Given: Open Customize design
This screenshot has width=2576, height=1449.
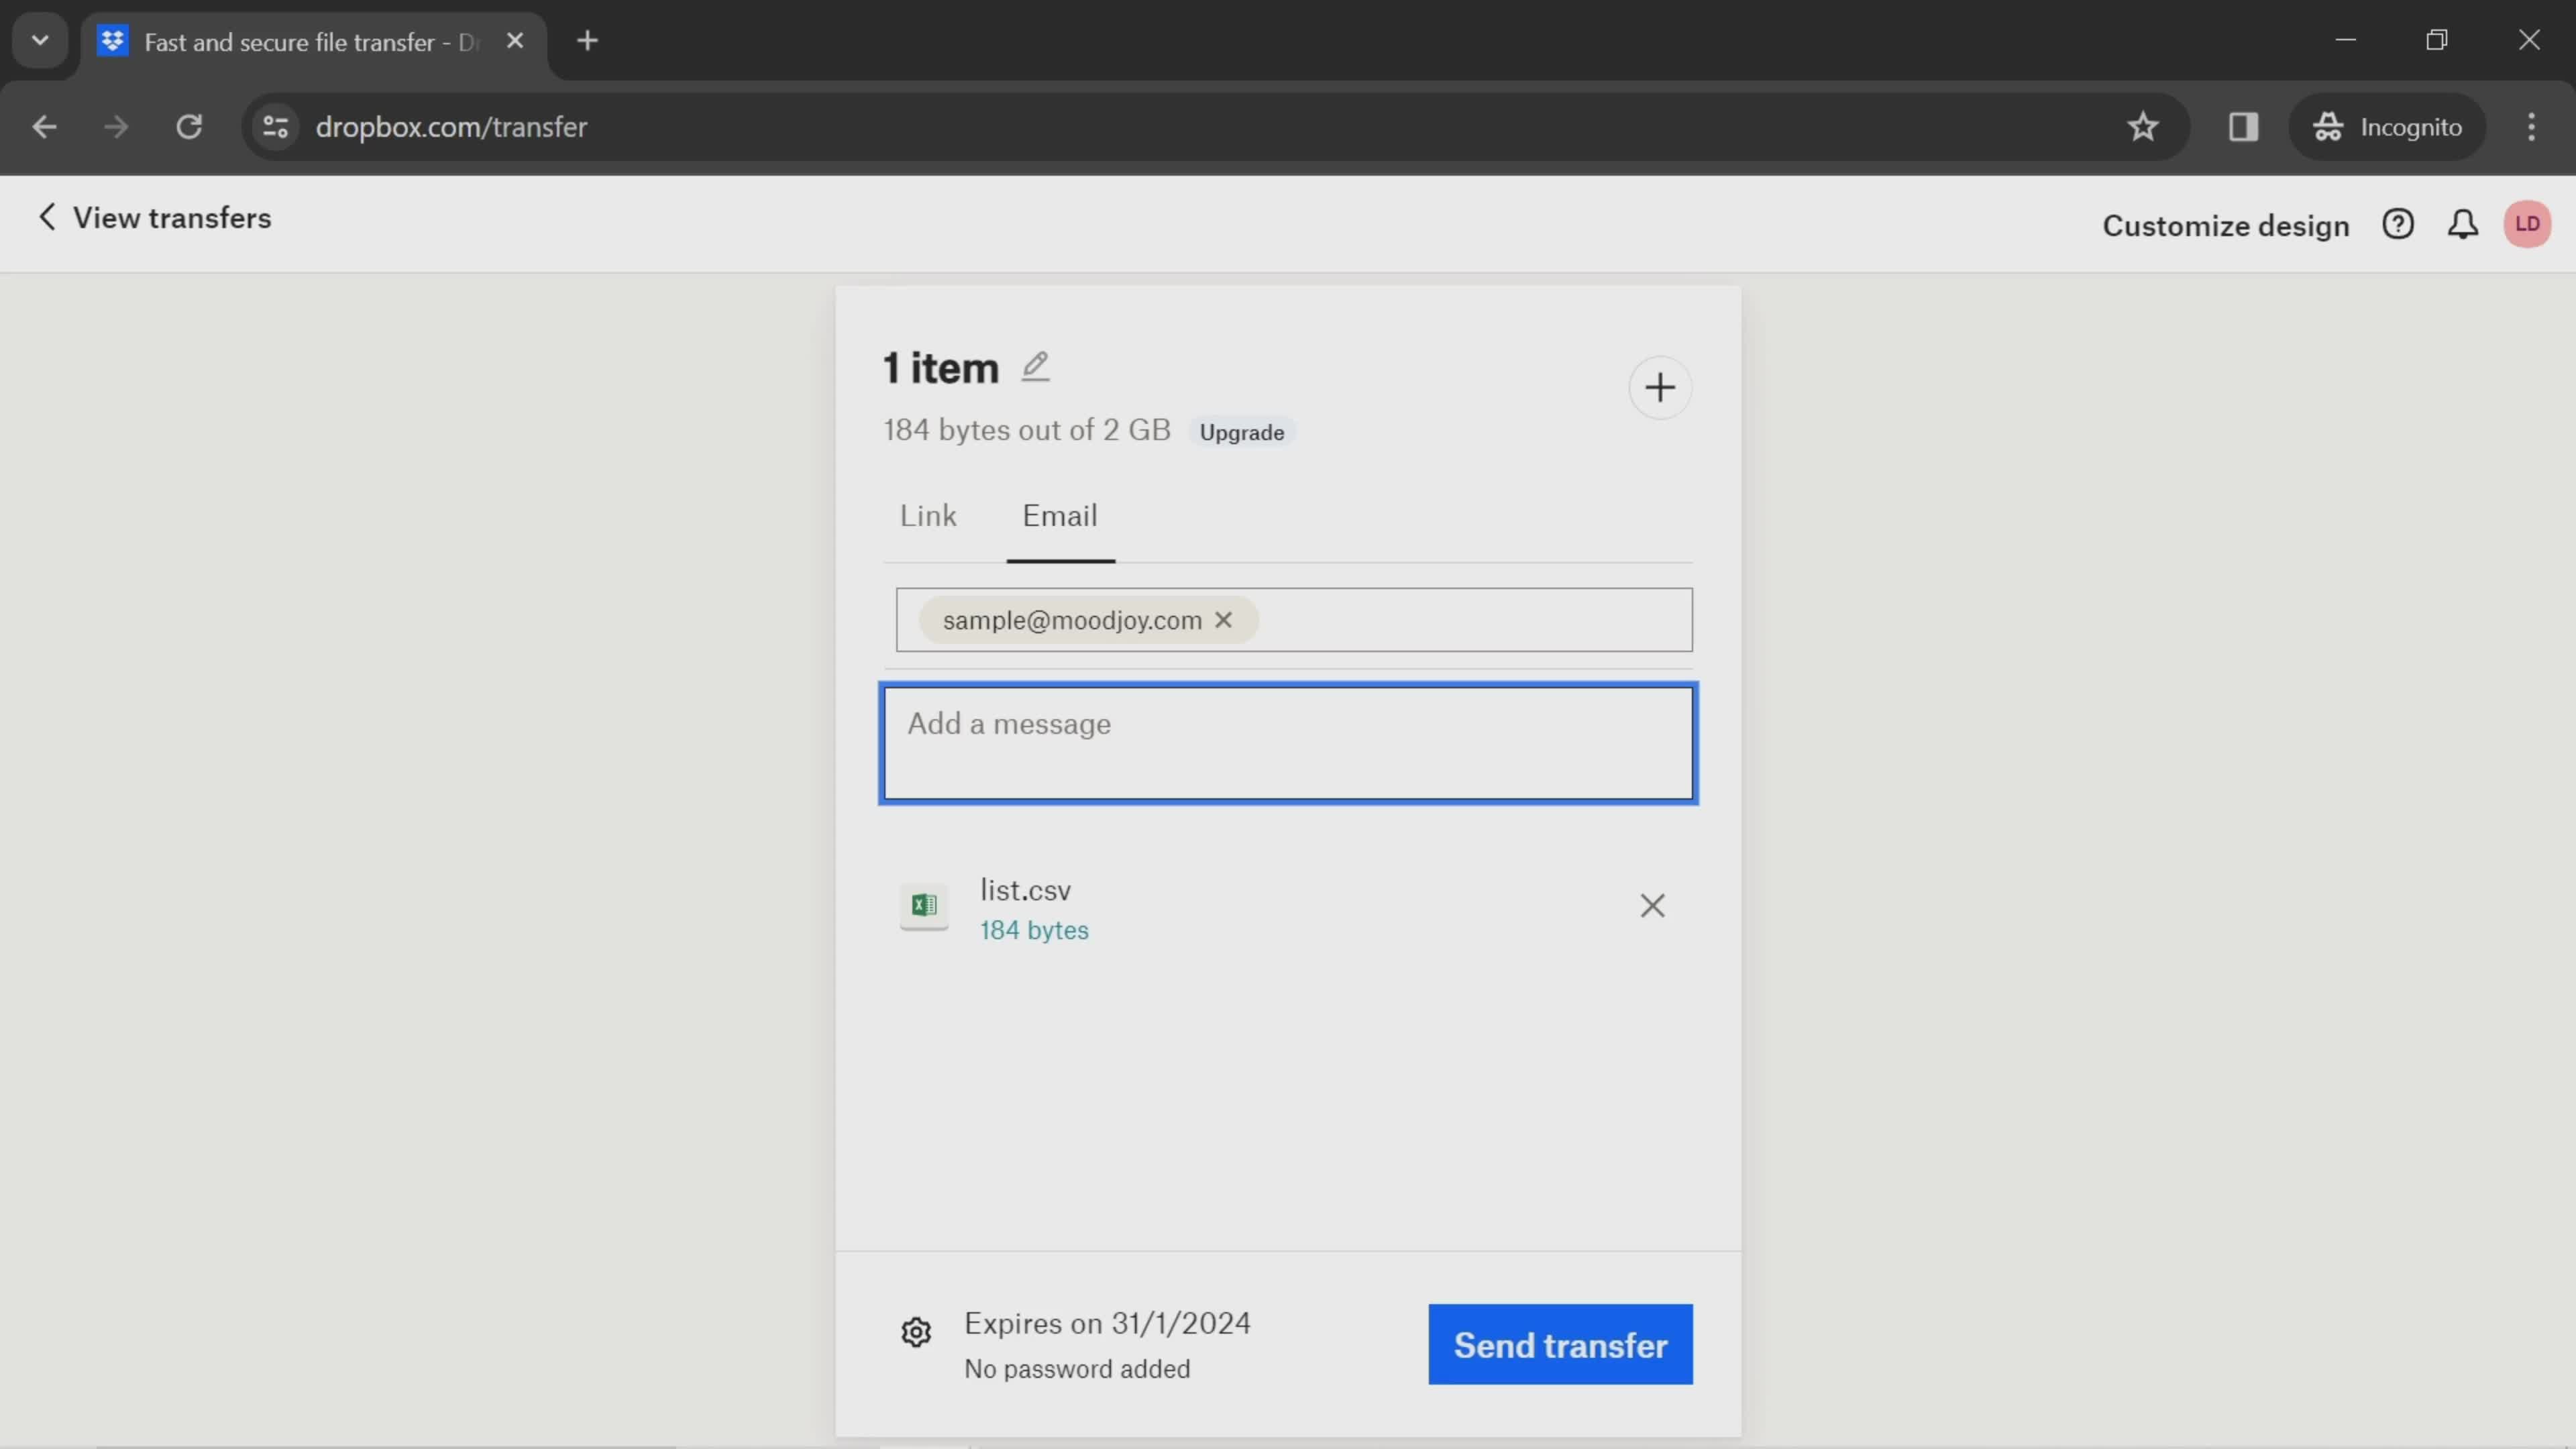Looking at the screenshot, I should click(2225, 226).
